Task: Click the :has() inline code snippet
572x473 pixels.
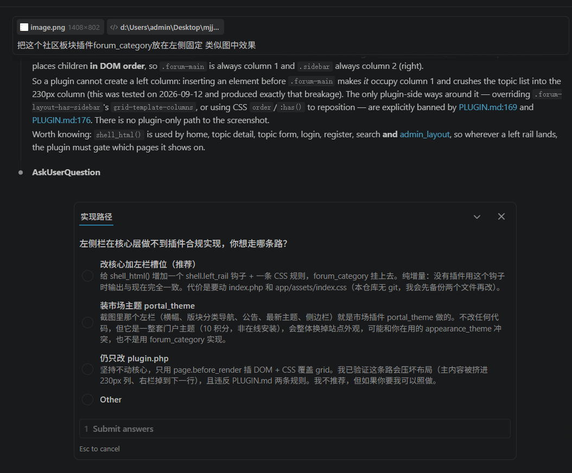Action: [x=291, y=107]
